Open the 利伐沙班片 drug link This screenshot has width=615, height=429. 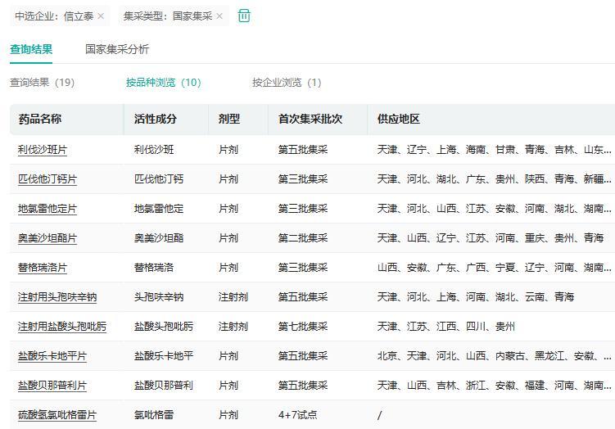click(43, 150)
